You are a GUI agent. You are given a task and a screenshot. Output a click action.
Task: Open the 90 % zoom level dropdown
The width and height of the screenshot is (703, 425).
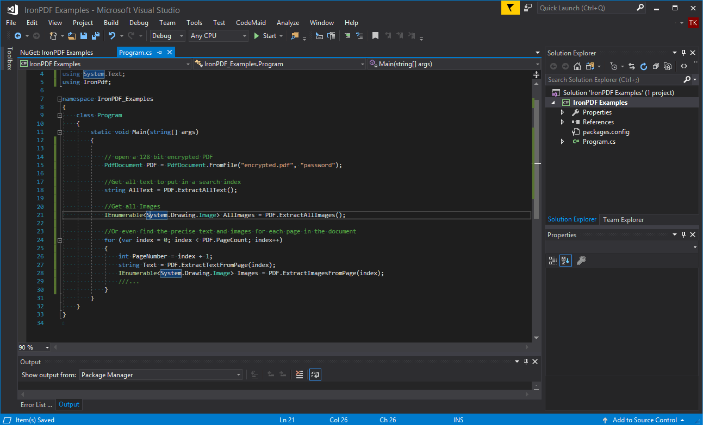34,347
